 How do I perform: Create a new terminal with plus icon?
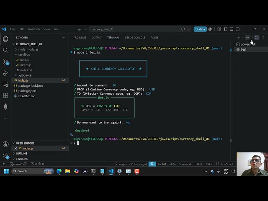click(238, 37)
